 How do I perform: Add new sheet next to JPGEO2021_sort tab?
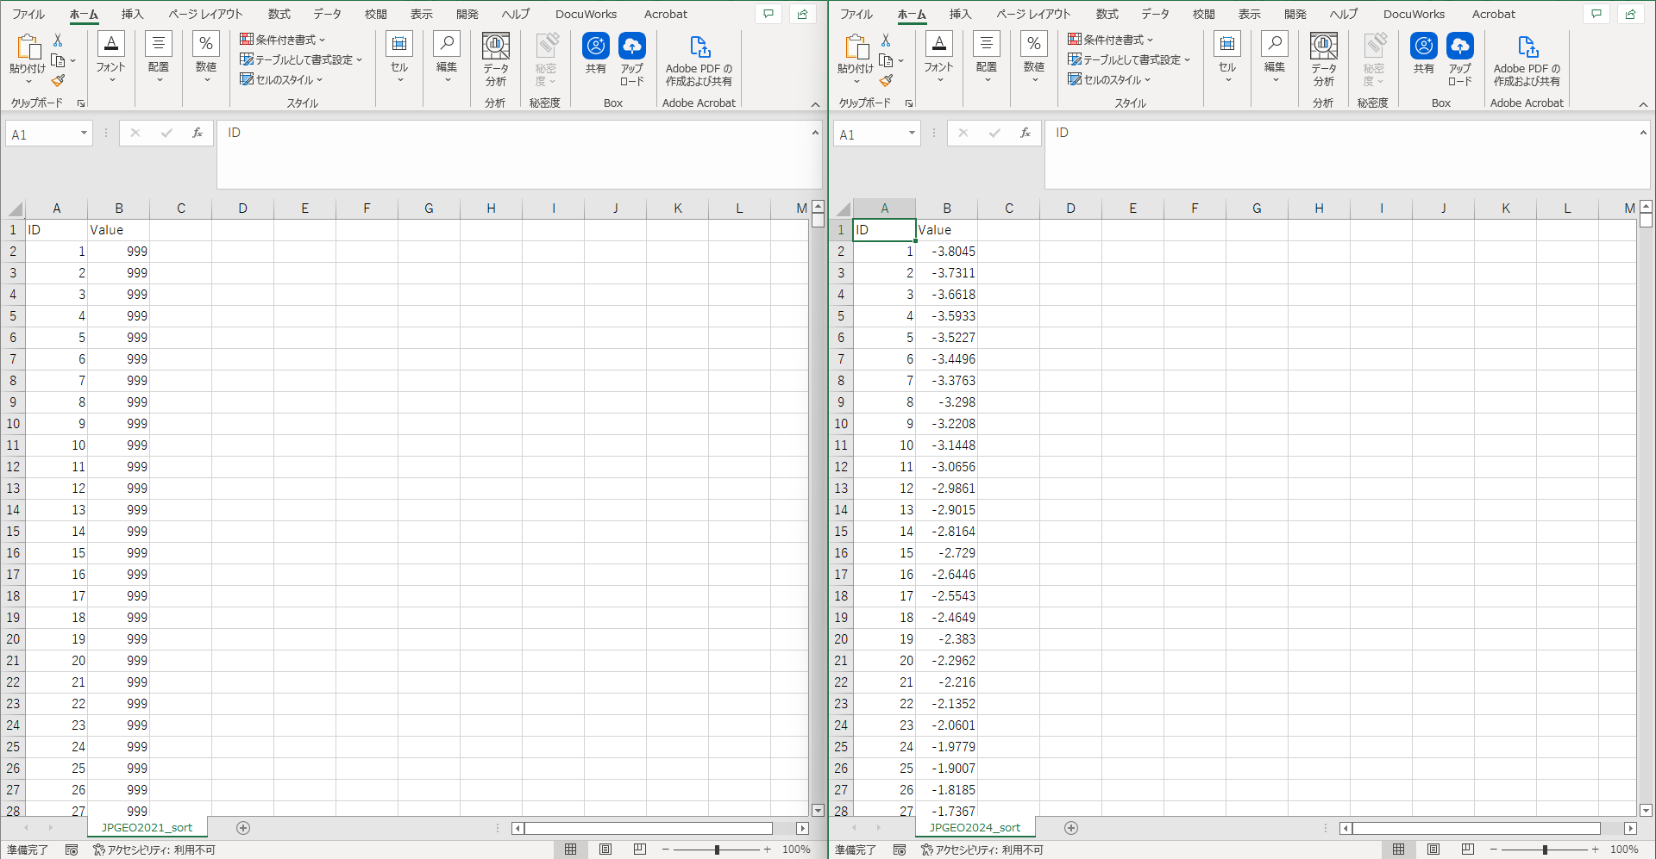(x=243, y=828)
